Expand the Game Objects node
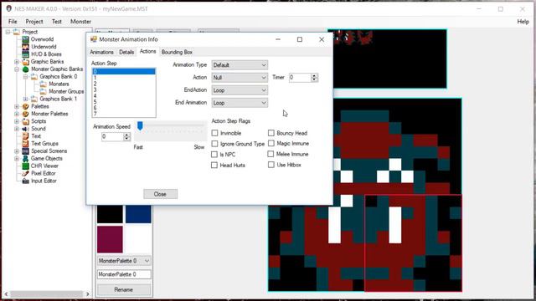The height and width of the screenshot is (301, 536). coord(17,159)
